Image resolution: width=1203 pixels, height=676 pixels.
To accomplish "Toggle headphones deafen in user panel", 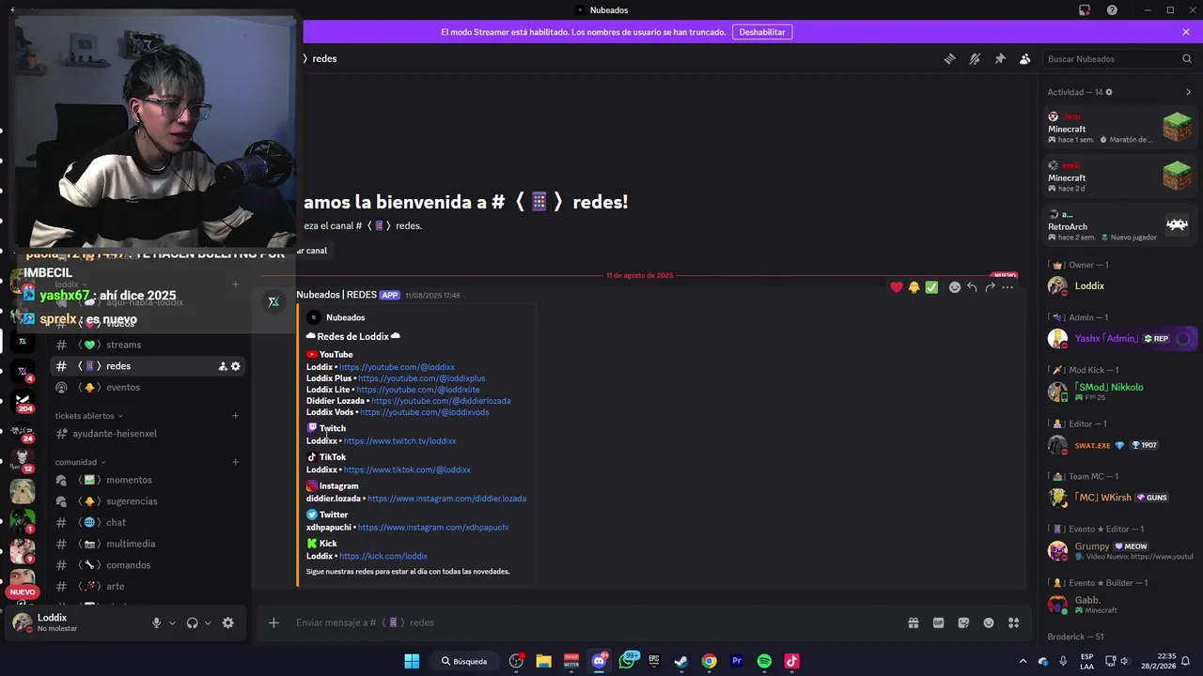I will [193, 622].
